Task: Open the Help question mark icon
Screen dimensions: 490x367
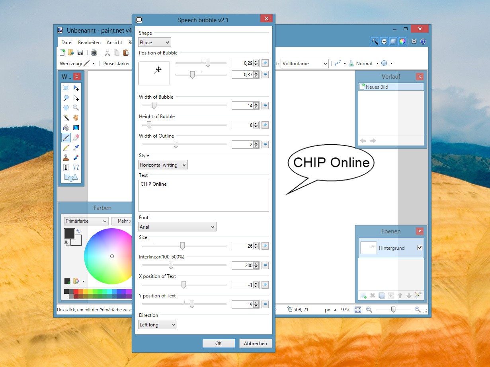Action: (423, 41)
